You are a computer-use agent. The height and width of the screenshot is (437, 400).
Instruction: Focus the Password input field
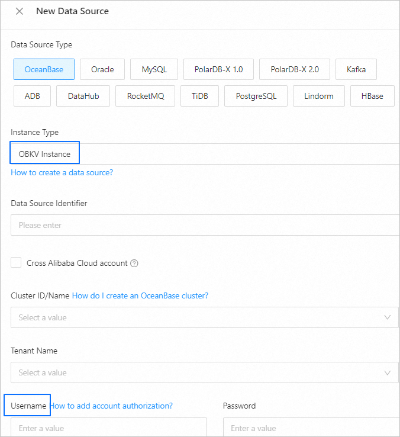311,428
